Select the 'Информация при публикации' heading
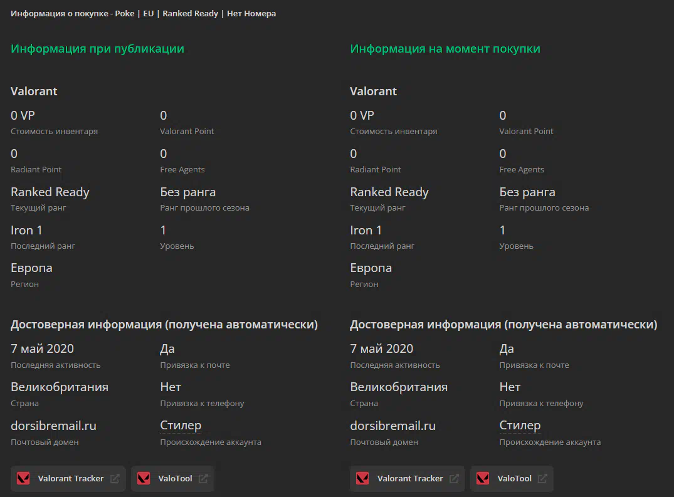Screen dimensions: 674x497 (x=98, y=49)
